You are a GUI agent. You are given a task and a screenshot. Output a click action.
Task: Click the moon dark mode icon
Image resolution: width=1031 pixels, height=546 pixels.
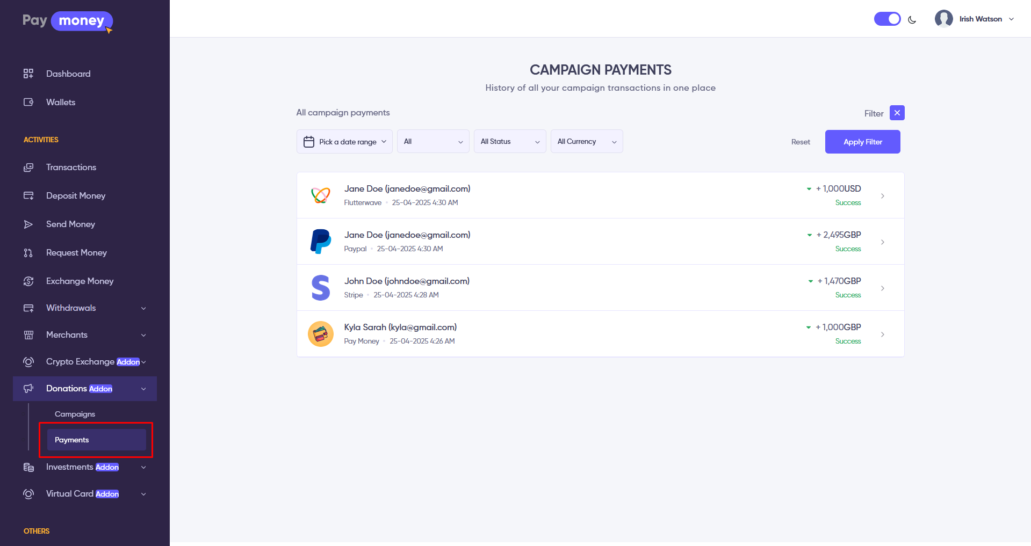click(x=912, y=20)
